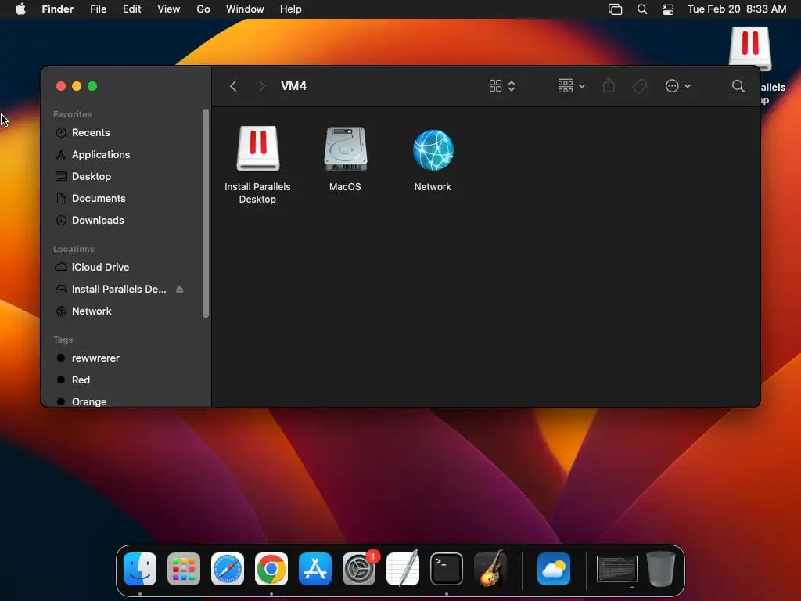Click the sidebar scrollbar
This screenshot has height=601, width=801.
[206, 213]
